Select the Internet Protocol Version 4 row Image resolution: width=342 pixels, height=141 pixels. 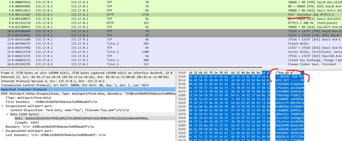[88, 81]
